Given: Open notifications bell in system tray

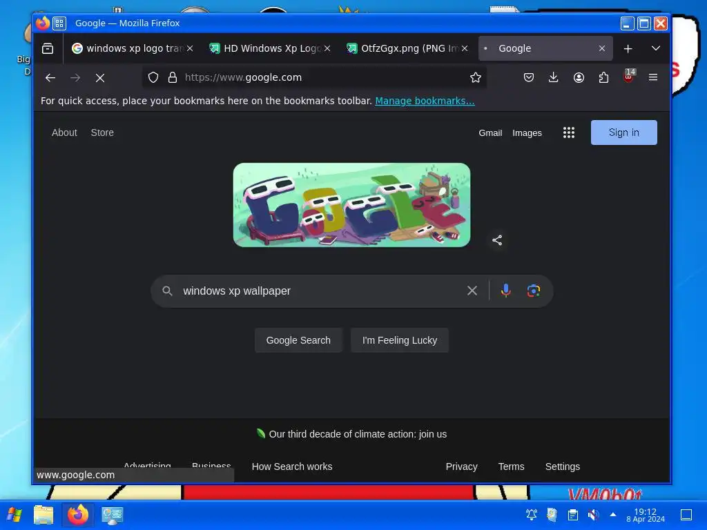Looking at the screenshot, I should click(531, 515).
